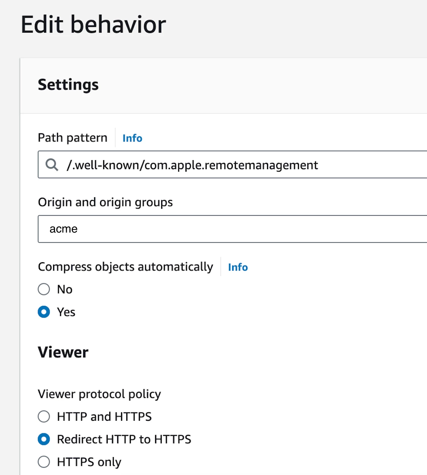Choose No for compress objects automatically
Image resolution: width=427 pixels, height=475 pixels.
[44, 289]
